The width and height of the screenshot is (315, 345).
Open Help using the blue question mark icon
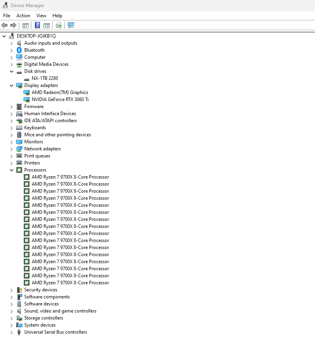click(x=37, y=25)
